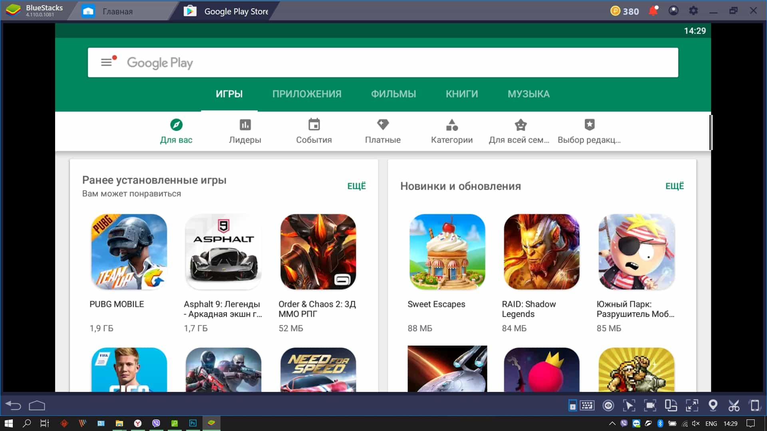The width and height of the screenshot is (767, 431).
Task: Open the Категории section
Action: [x=451, y=131]
